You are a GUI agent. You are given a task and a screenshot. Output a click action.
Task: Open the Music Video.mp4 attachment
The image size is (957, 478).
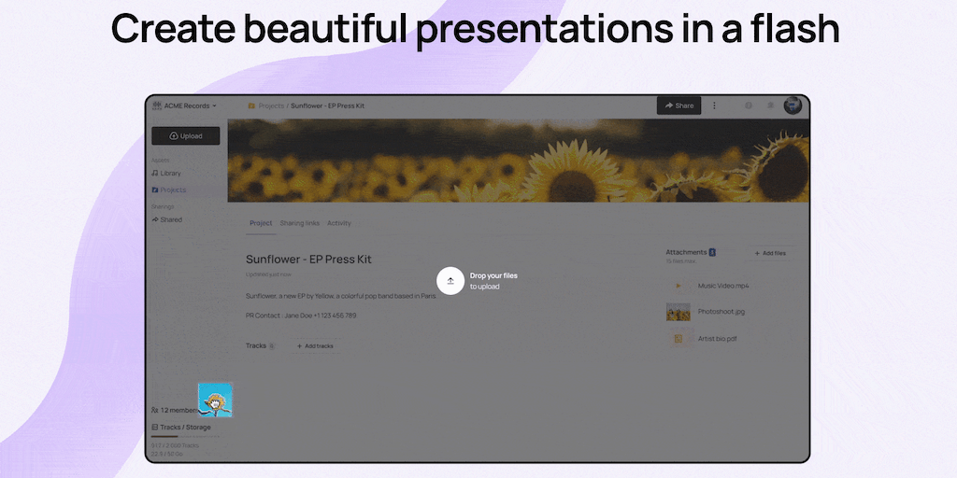(723, 286)
